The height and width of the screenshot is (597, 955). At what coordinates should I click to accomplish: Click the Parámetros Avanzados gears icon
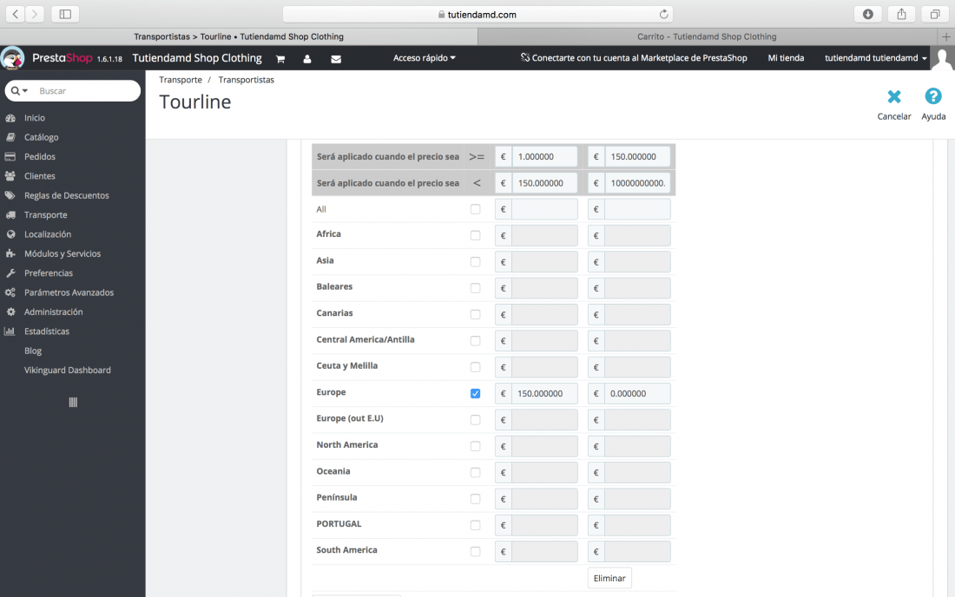pyautogui.click(x=10, y=292)
